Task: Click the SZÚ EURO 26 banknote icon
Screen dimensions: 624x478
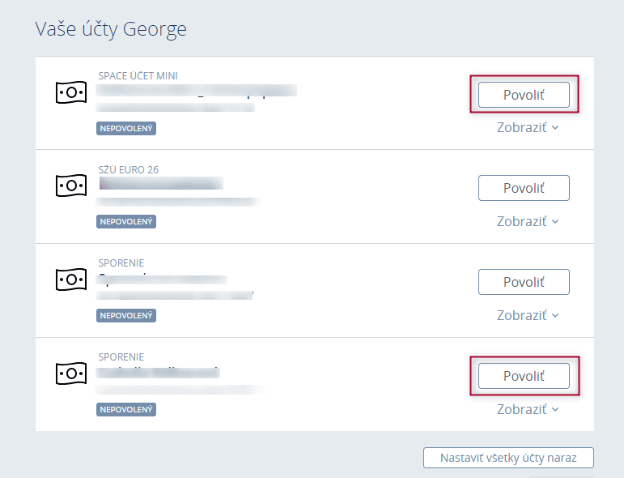Action: tap(70, 186)
